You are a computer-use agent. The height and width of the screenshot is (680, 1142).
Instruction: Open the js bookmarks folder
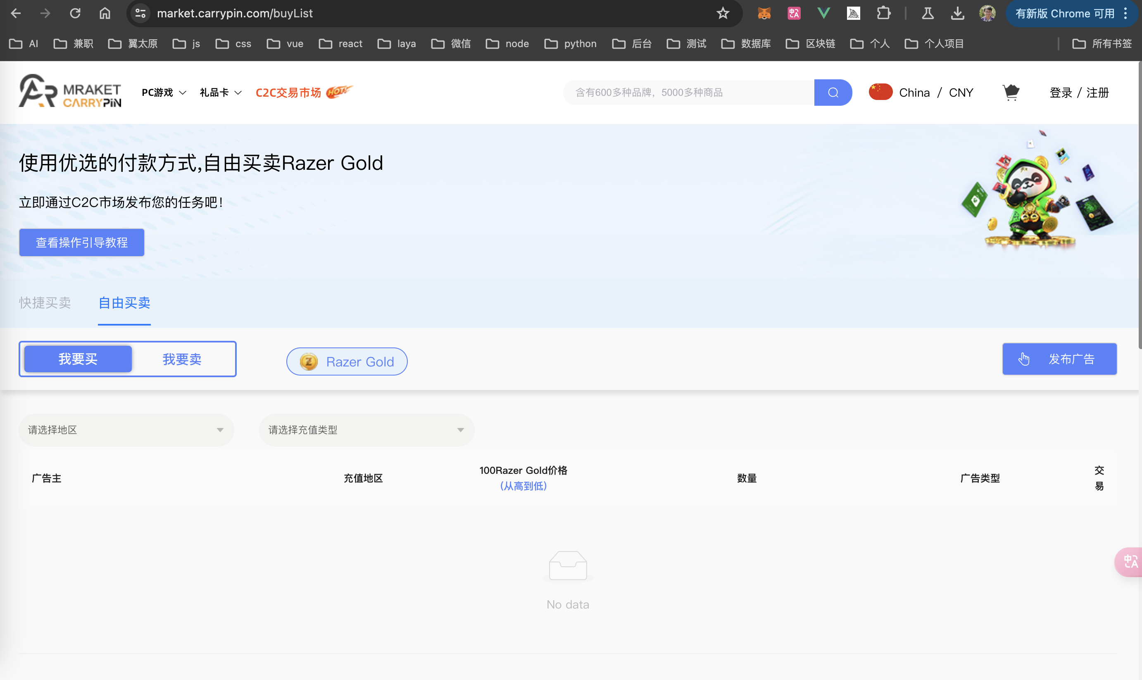click(x=186, y=43)
